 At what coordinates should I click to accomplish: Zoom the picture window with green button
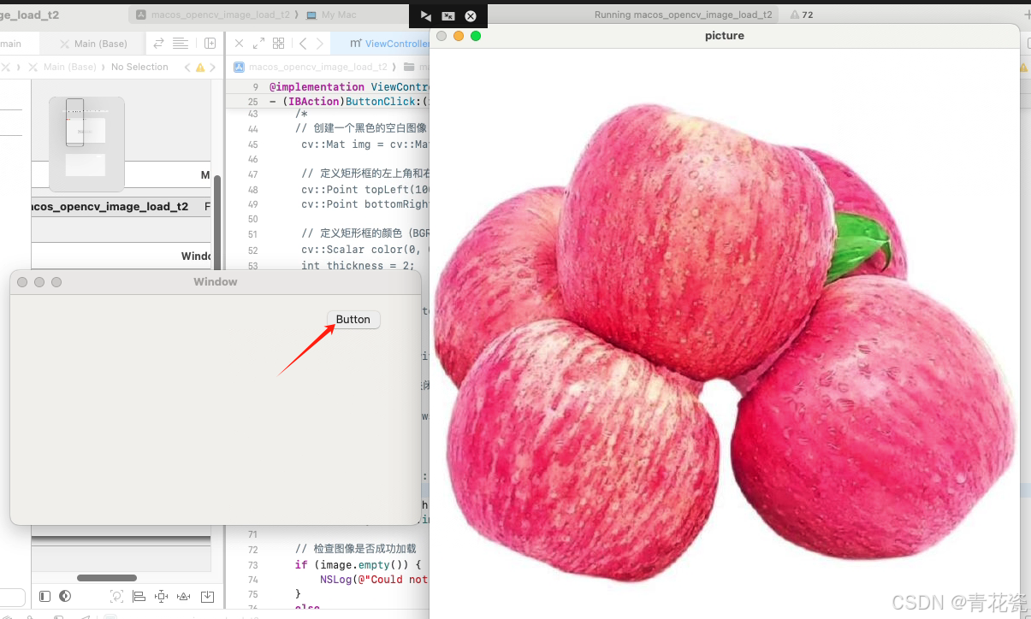pos(476,36)
